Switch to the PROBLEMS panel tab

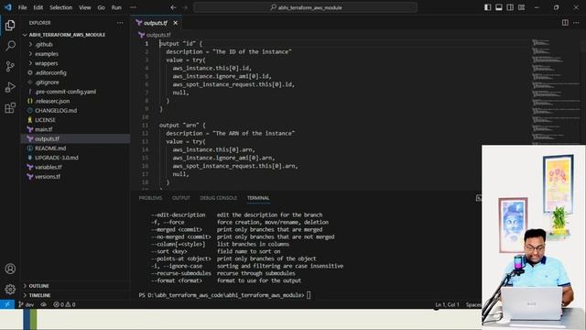(150, 198)
